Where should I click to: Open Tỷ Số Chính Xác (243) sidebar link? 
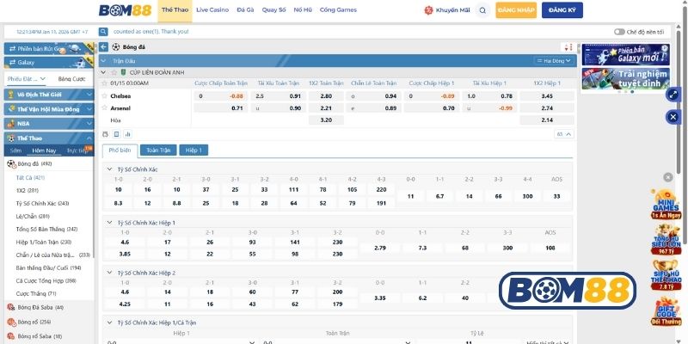coord(42,203)
